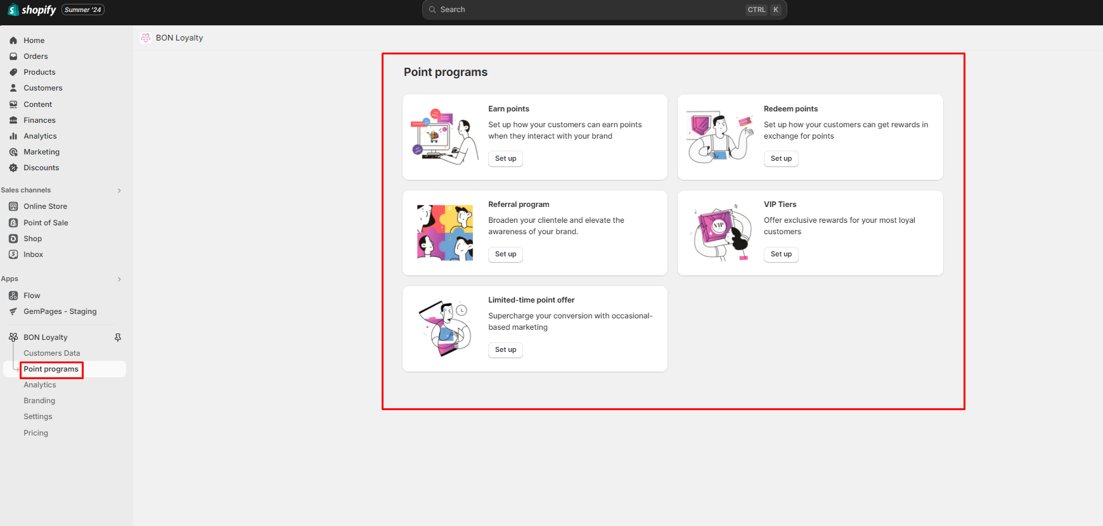Image resolution: width=1103 pixels, height=526 pixels.
Task: Set up the Earn points program
Action: click(505, 158)
